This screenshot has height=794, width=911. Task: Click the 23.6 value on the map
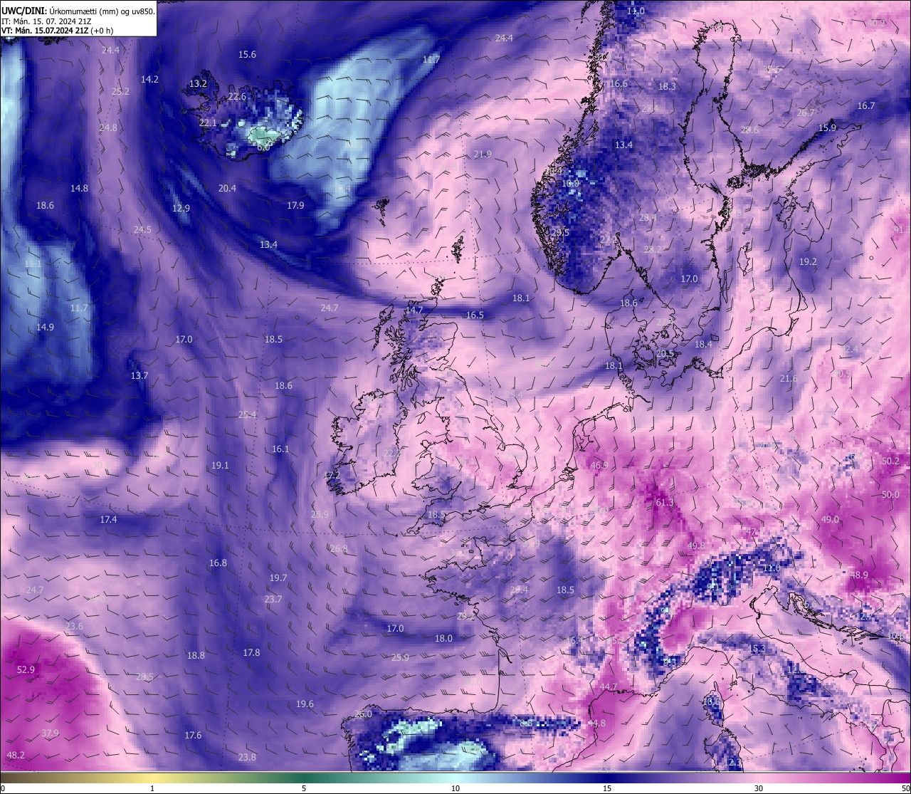coord(74,627)
